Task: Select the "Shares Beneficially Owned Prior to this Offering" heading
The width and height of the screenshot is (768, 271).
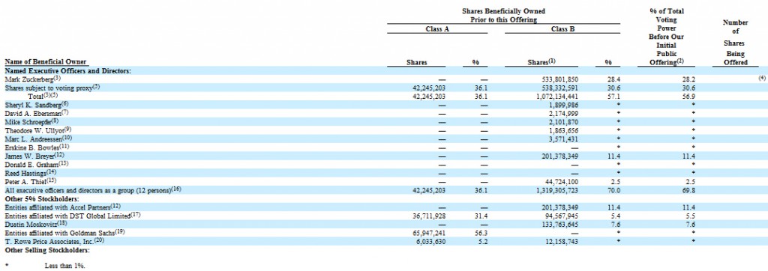Action: coord(503,16)
